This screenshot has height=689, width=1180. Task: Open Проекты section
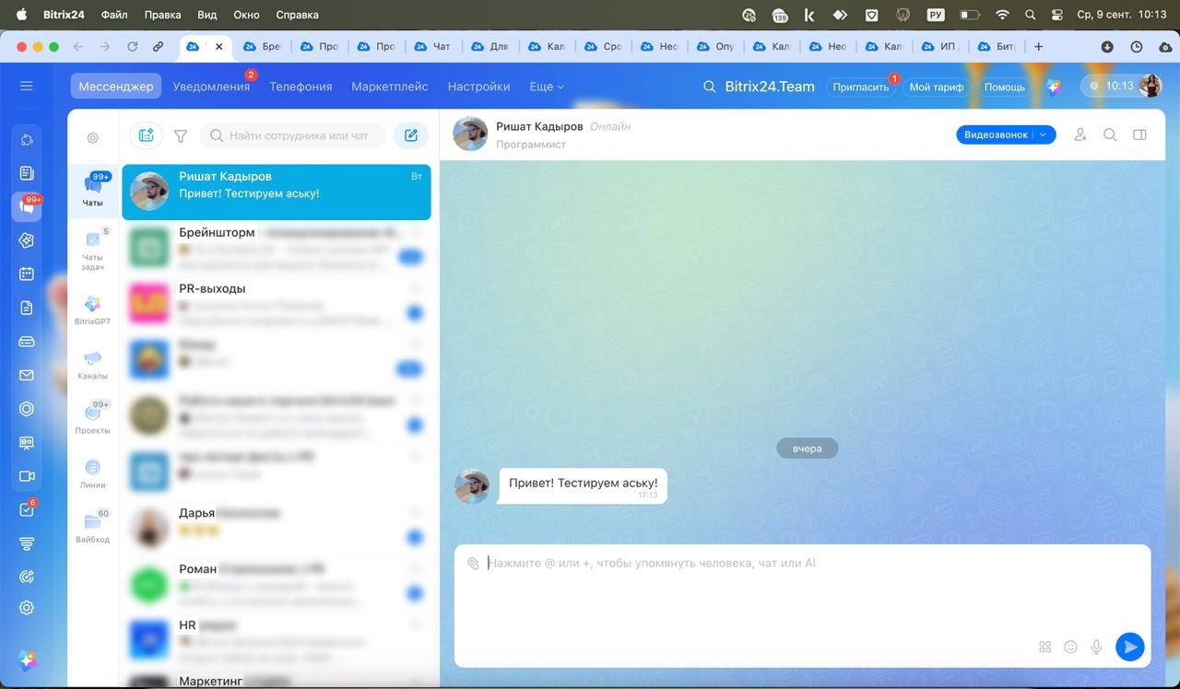[x=92, y=419]
